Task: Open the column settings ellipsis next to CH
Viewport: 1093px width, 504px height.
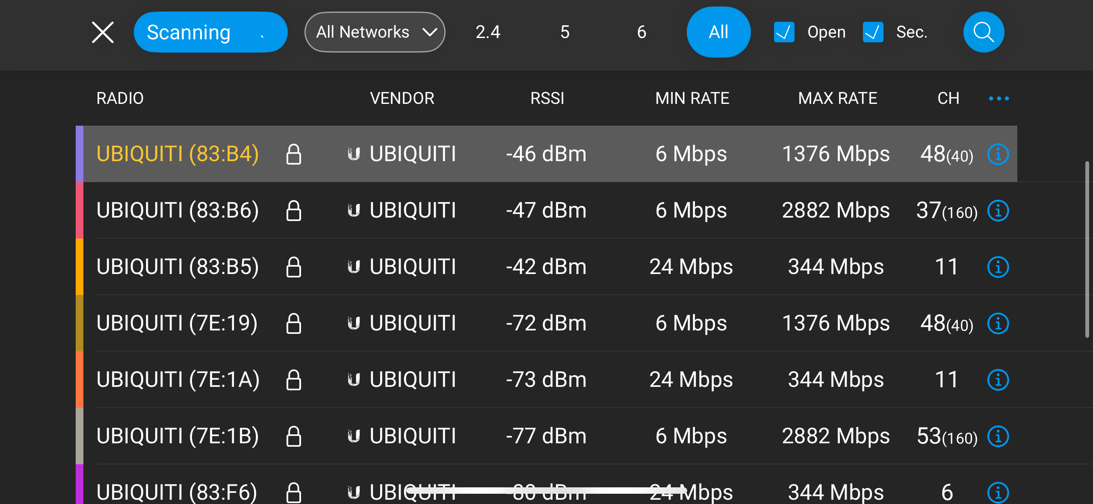Action: (998, 98)
